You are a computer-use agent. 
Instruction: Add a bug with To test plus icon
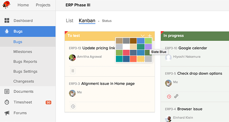[150, 35]
